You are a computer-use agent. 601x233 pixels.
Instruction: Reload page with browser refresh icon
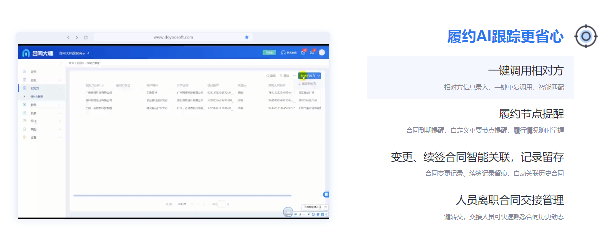click(x=86, y=37)
